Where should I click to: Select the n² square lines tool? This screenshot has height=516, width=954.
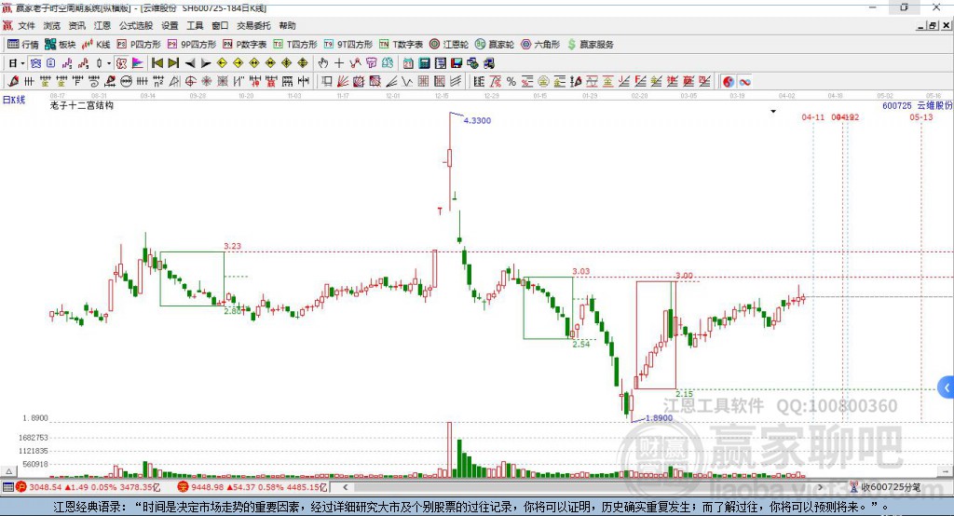tap(158, 82)
